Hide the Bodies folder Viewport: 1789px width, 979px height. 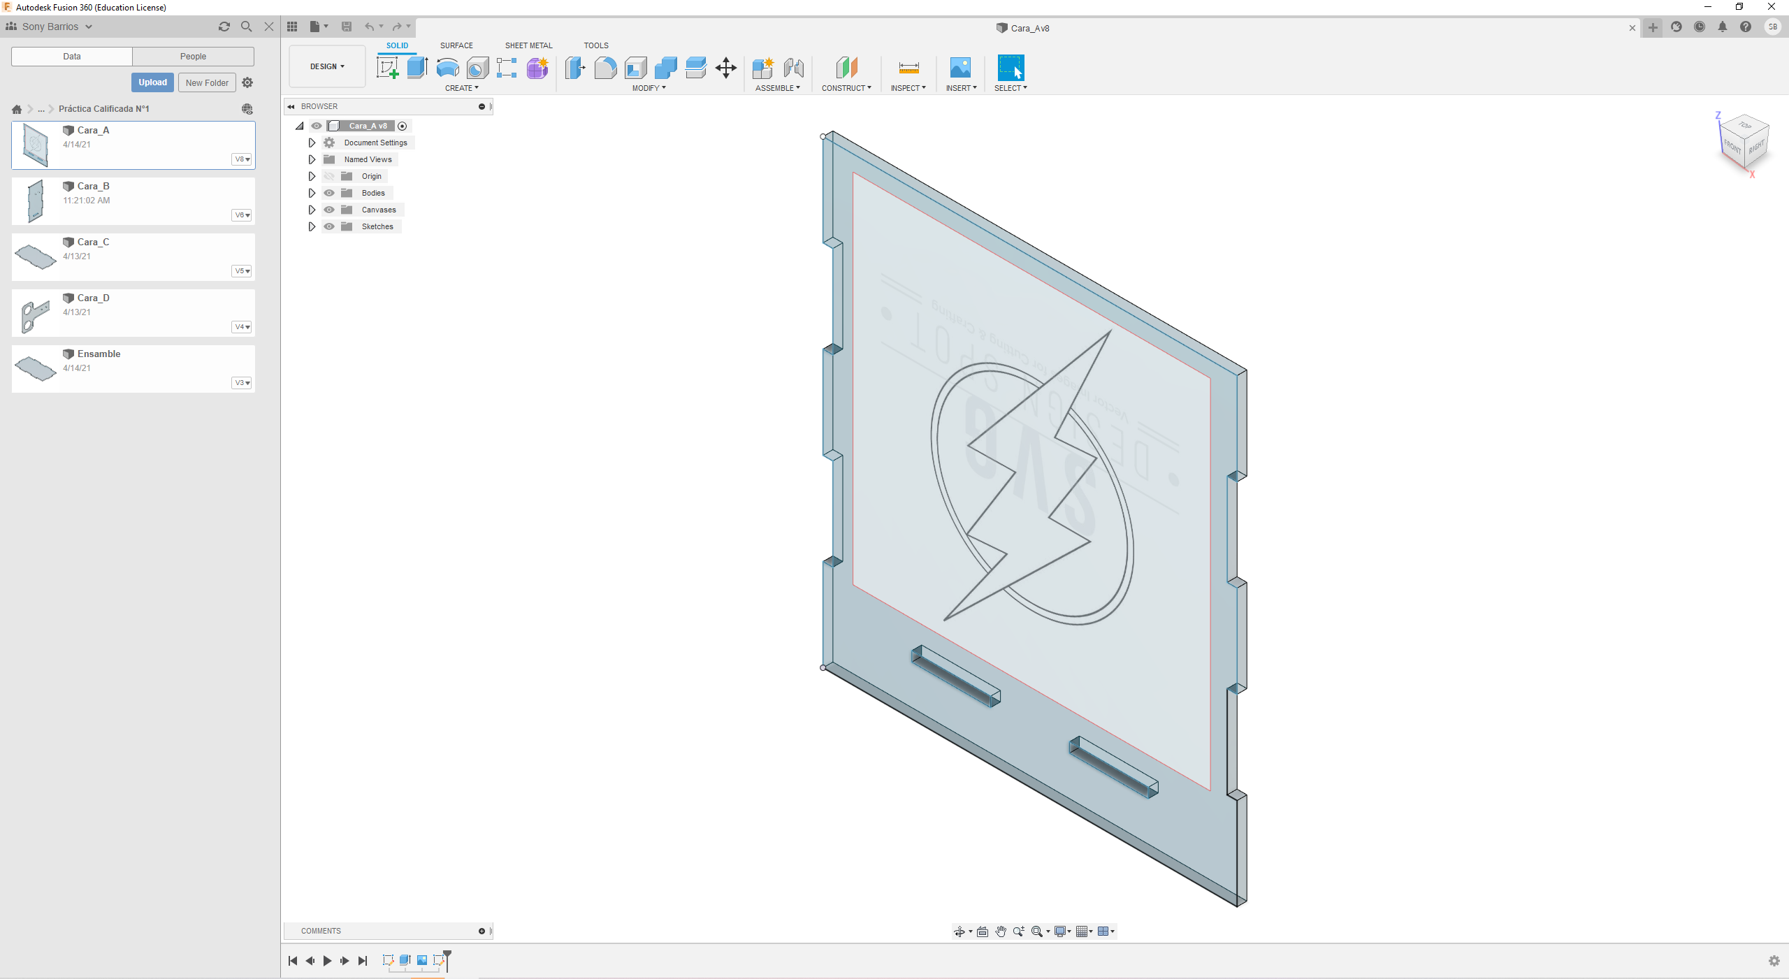(x=329, y=193)
